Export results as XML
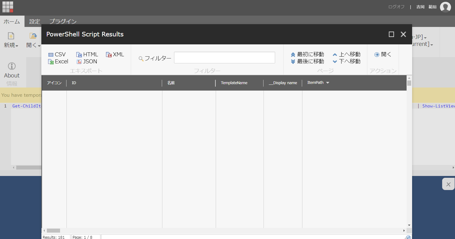 (115, 54)
